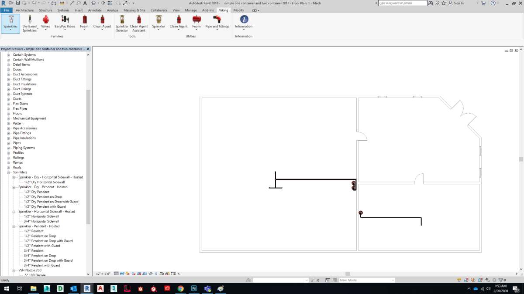Select Clean Agent in Utilities panel

pos(179,23)
